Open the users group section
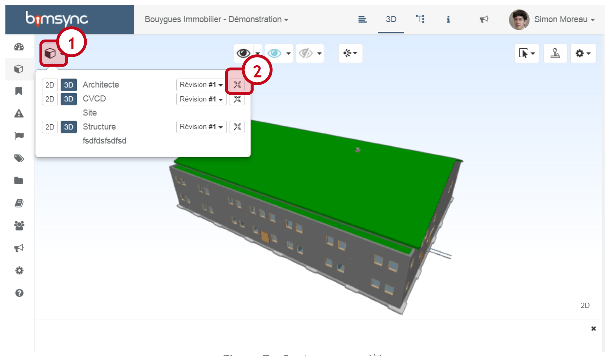The height and width of the screenshot is (356, 609). [19, 226]
